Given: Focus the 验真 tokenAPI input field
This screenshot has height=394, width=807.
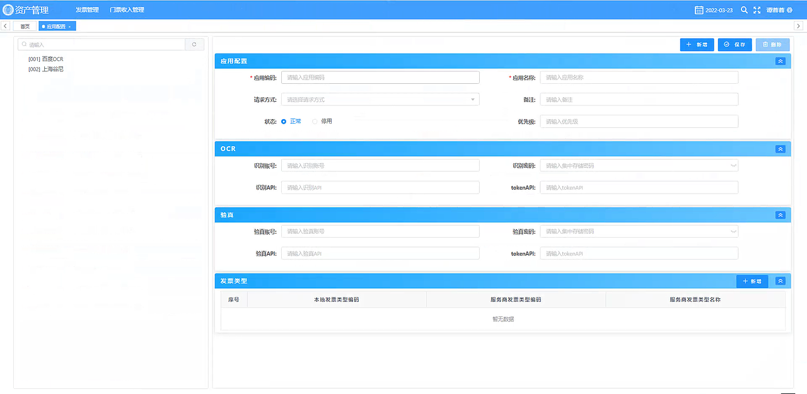Looking at the screenshot, I should 639,253.
